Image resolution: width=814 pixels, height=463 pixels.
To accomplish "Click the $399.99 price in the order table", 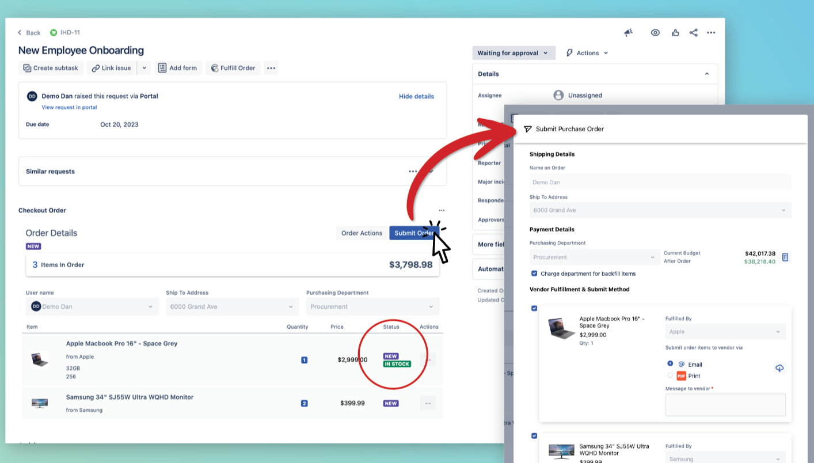I will pos(352,403).
